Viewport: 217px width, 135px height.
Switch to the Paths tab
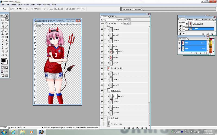(x=112, y=17)
